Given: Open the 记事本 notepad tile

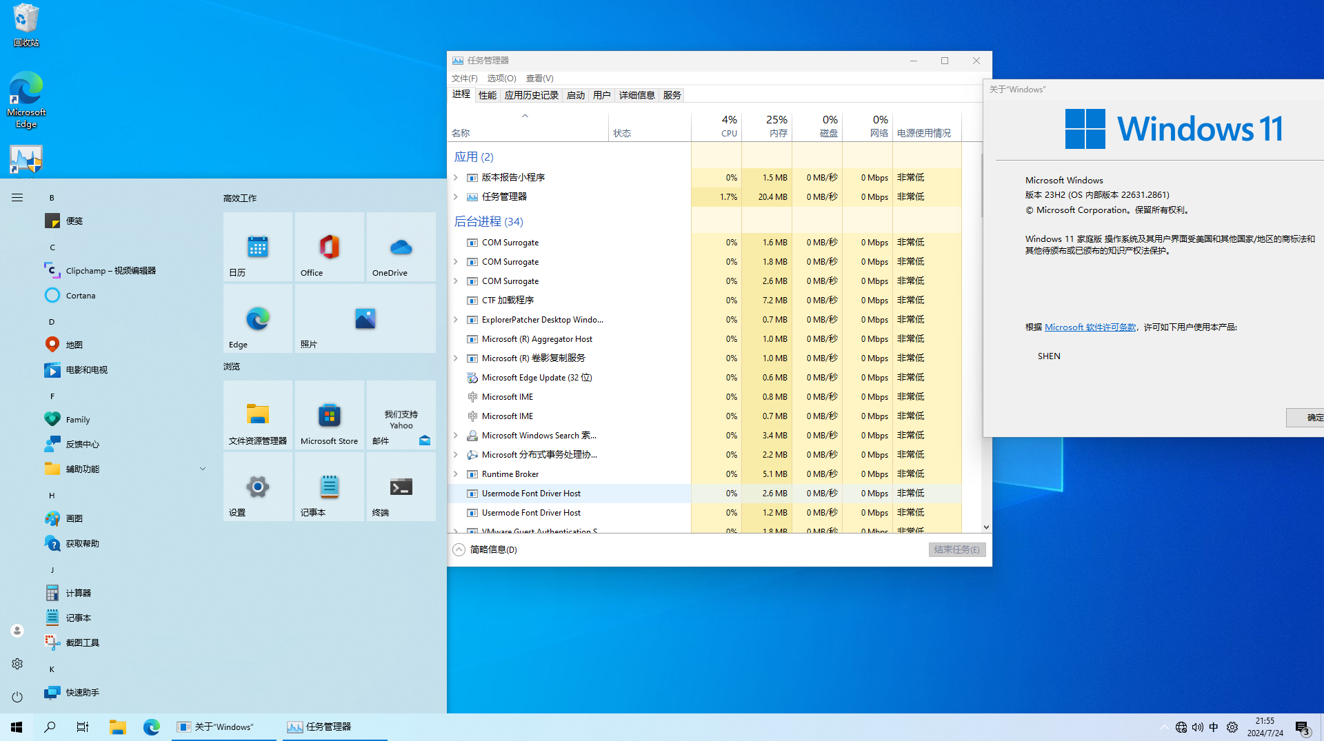Looking at the screenshot, I should [x=330, y=487].
